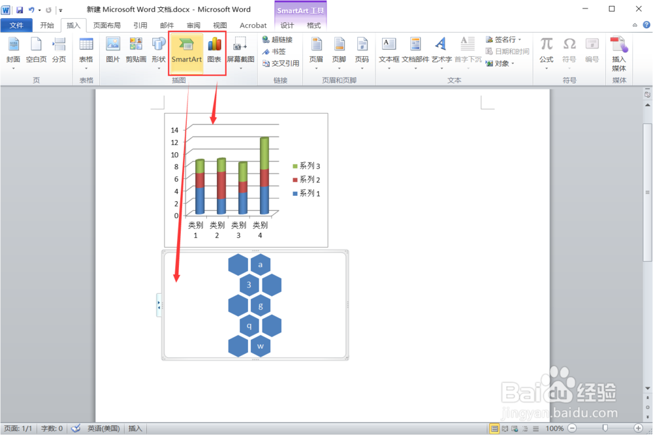Add a bookmark (书签)

[274, 52]
